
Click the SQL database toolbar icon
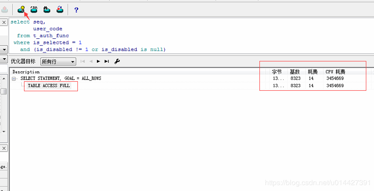(34, 9)
